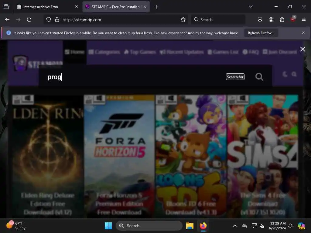This screenshot has width=311, height=233.
Task: Reload the current page
Action: [29, 20]
